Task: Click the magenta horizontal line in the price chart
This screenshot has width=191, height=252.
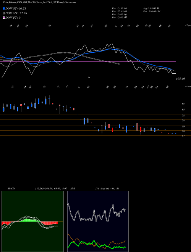Action: tap(88, 61)
